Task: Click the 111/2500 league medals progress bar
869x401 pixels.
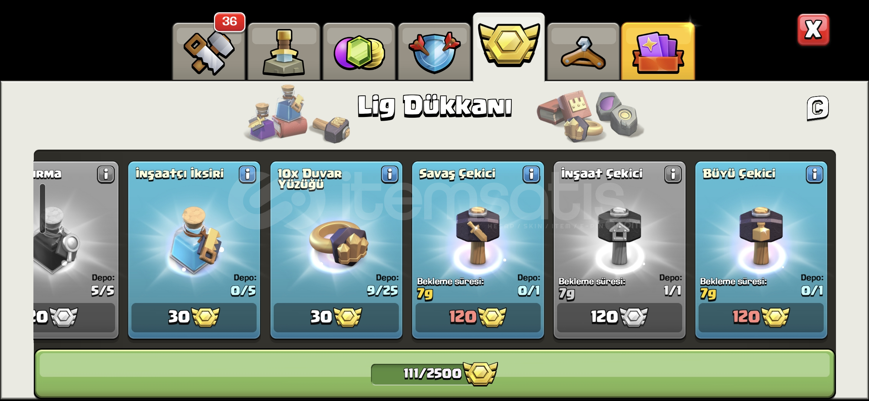Action: (x=434, y=373)
